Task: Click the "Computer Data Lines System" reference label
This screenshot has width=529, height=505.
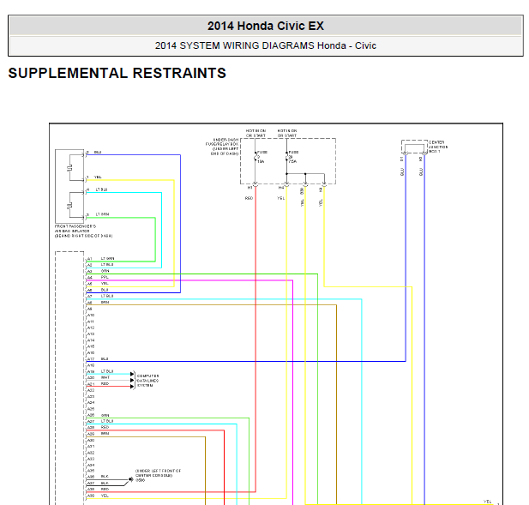Action: pyautogui.click(x=147, y=381)
